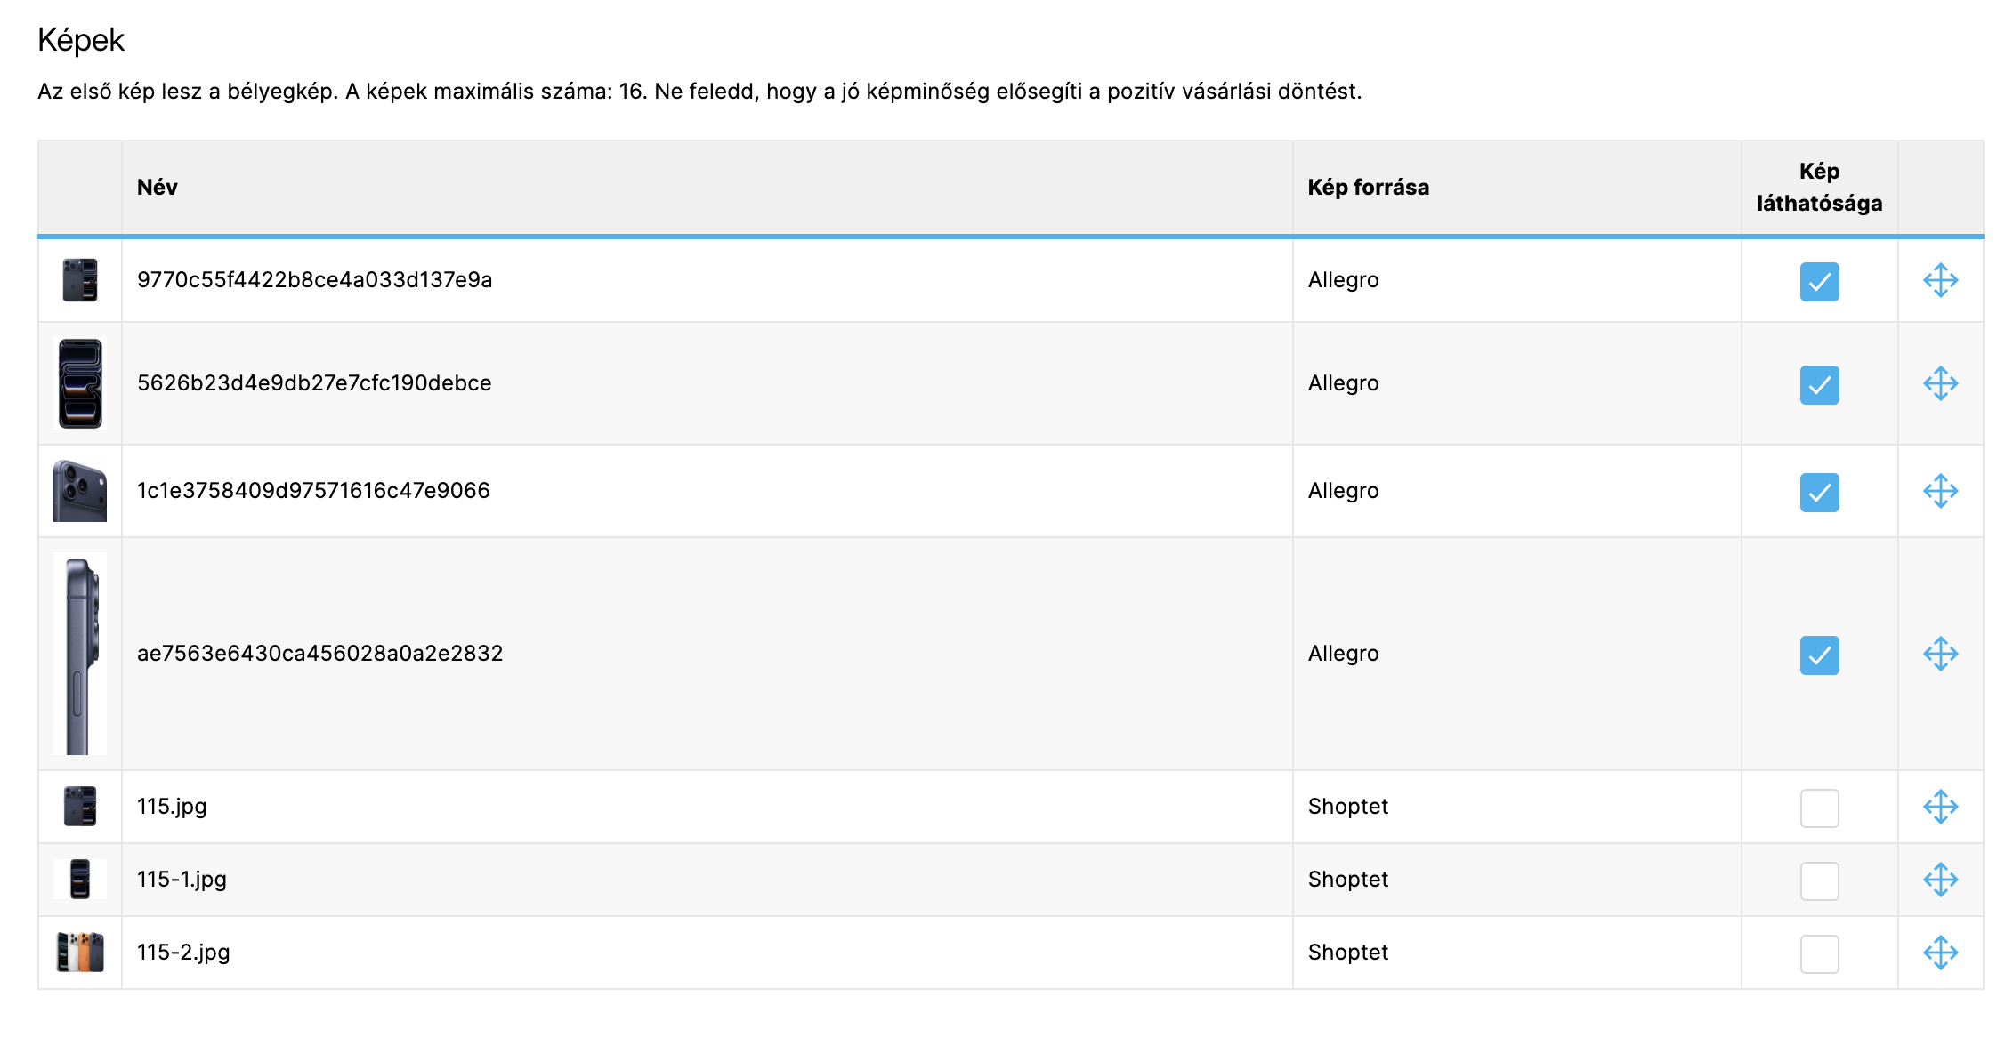Open thumbnail of camera close-up image
The image size is (2013, 1037).
click(80, 491)
